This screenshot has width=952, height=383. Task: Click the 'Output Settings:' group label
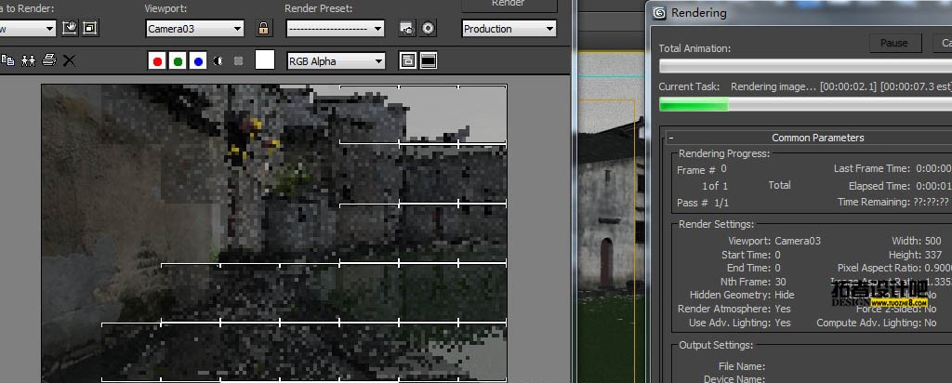[716, 345]
